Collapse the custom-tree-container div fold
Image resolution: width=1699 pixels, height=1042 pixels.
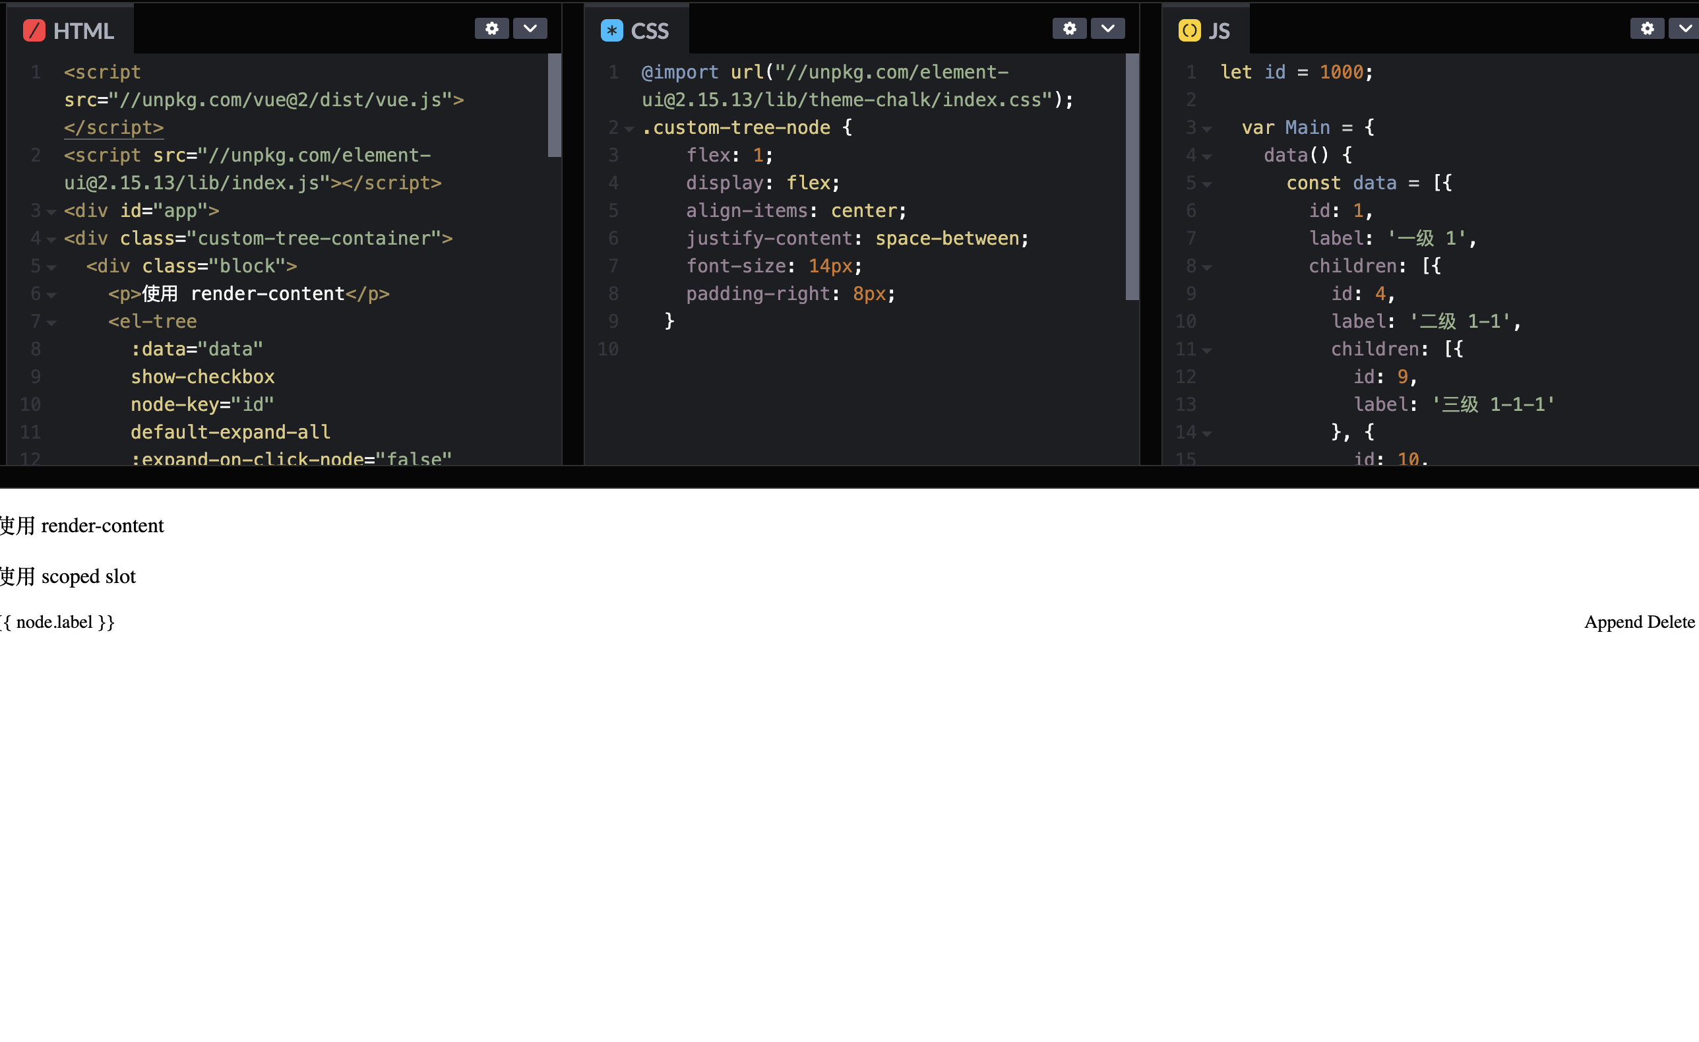[x=53, y=239]
